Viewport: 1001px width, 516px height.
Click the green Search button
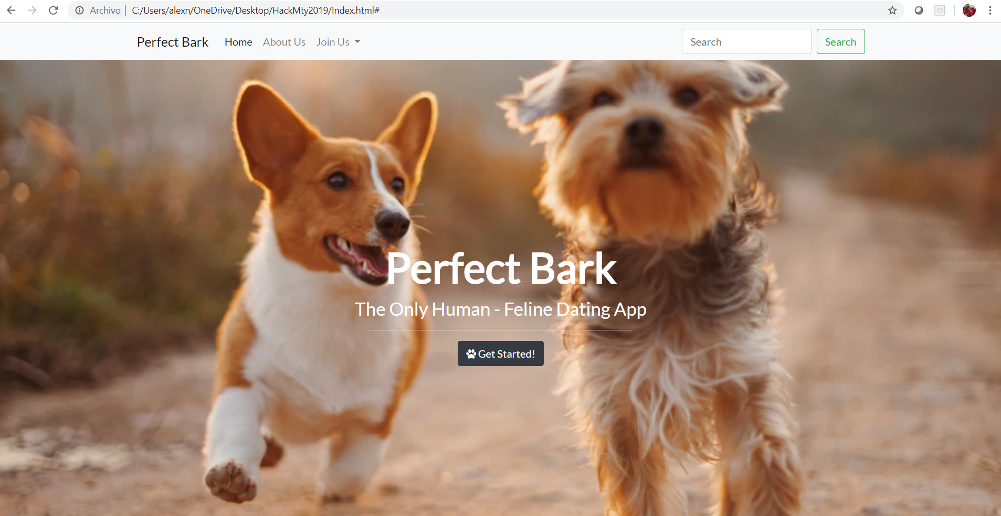coord(840,41)
